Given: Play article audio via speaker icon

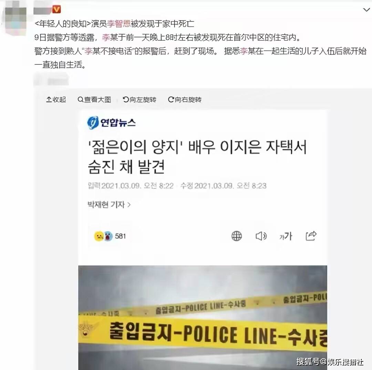Looking at the screenshot, I should click(x=261, y=236).
